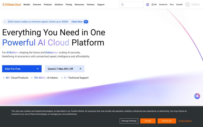Go to the Console link
This screenshot has height=127, width=203.
click(179, 5)
